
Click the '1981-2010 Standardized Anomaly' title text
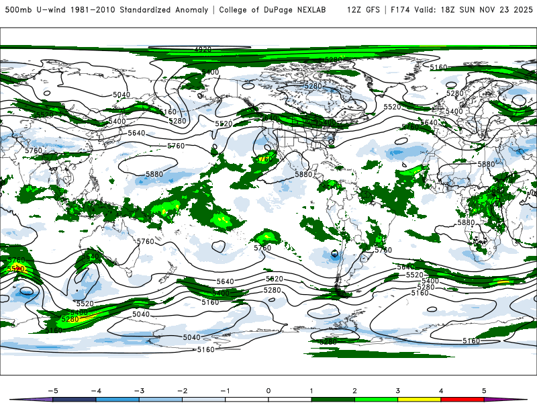tap(140, 9)
